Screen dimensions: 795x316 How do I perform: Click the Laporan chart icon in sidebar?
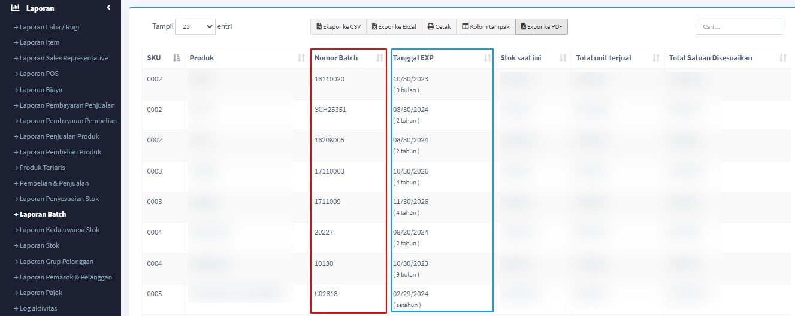click(x=16, y=8)
